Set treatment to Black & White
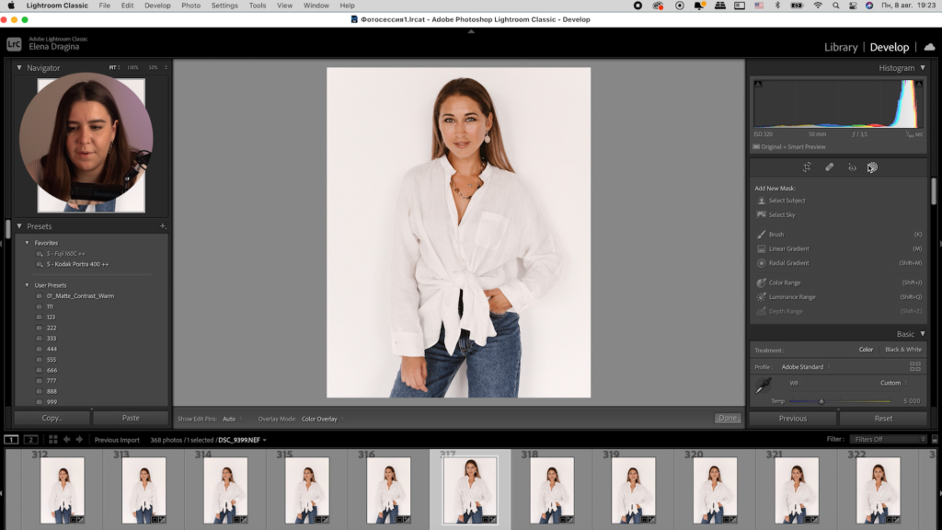This screenshot has height=530, width=942. click(x=902, y=350)
